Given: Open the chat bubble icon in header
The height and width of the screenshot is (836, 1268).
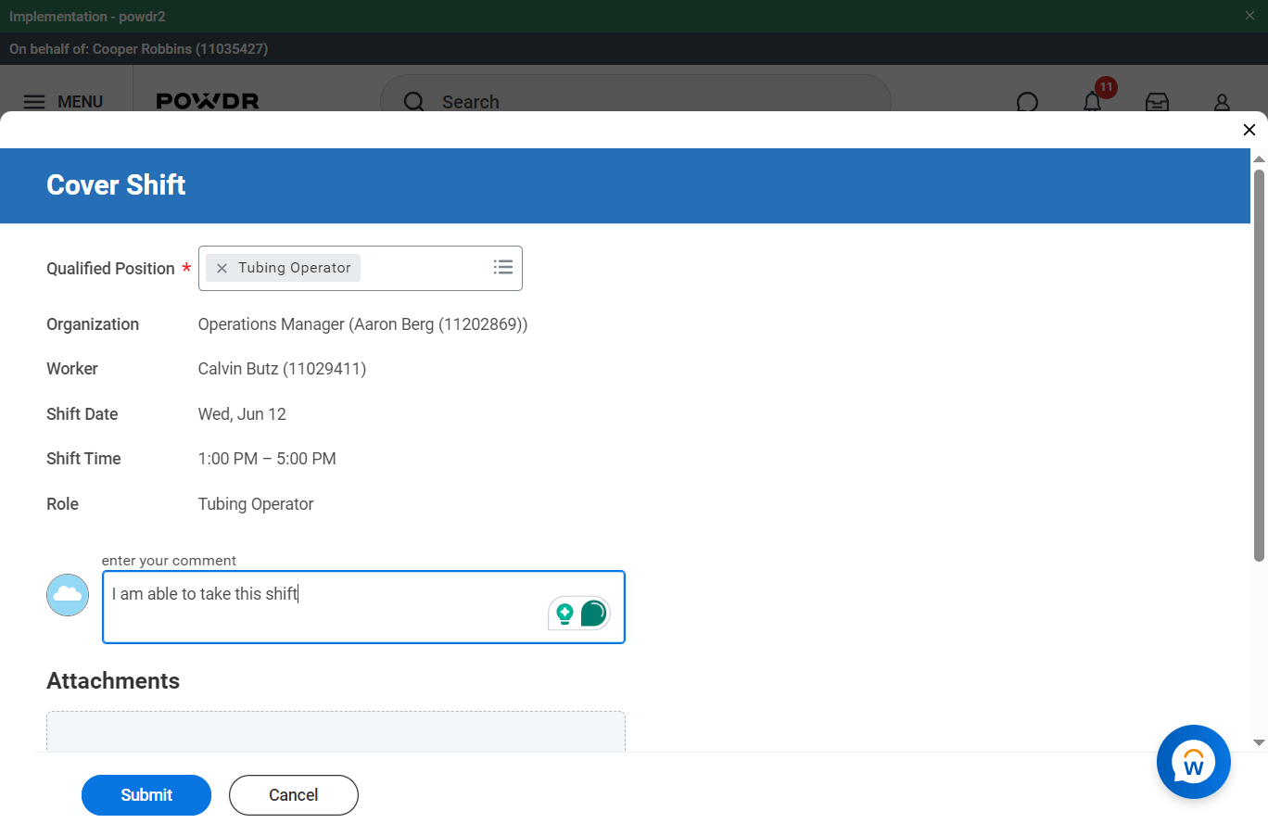Looking at the screenshot, I should 1027,102.
